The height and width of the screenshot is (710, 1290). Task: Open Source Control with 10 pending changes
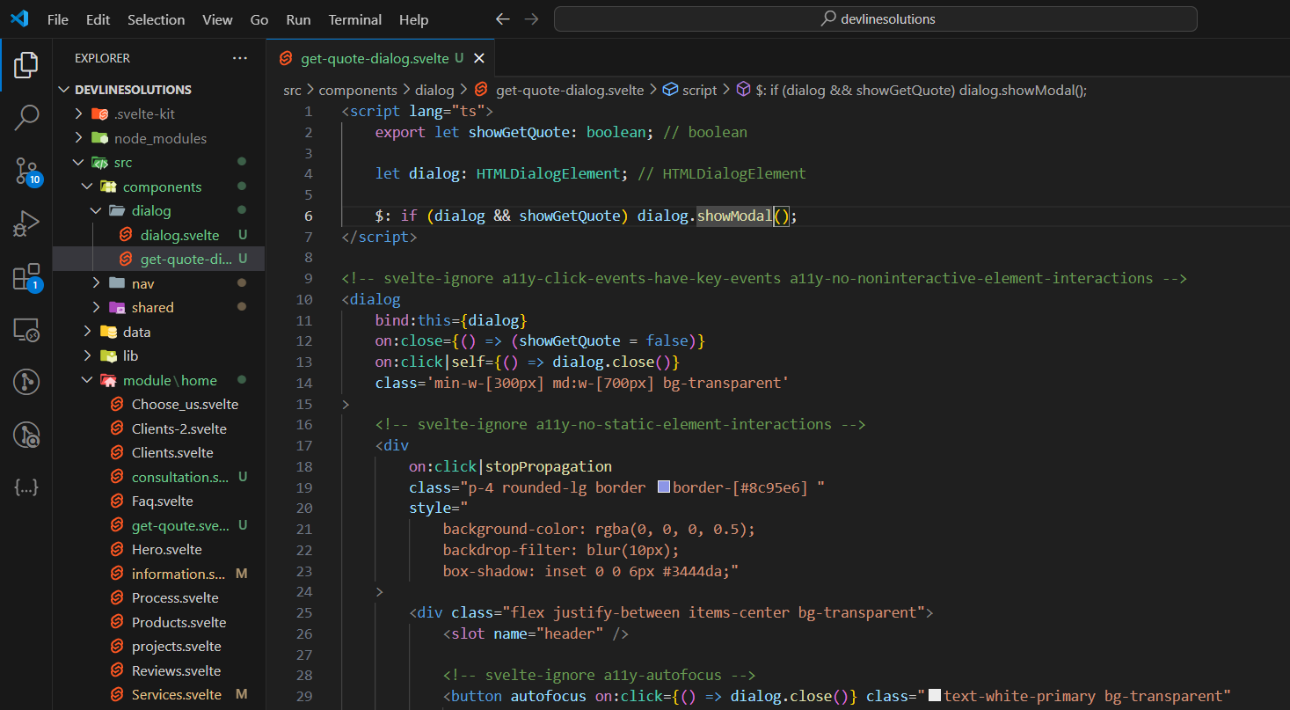pyautogui.click(x=26, y=171)
